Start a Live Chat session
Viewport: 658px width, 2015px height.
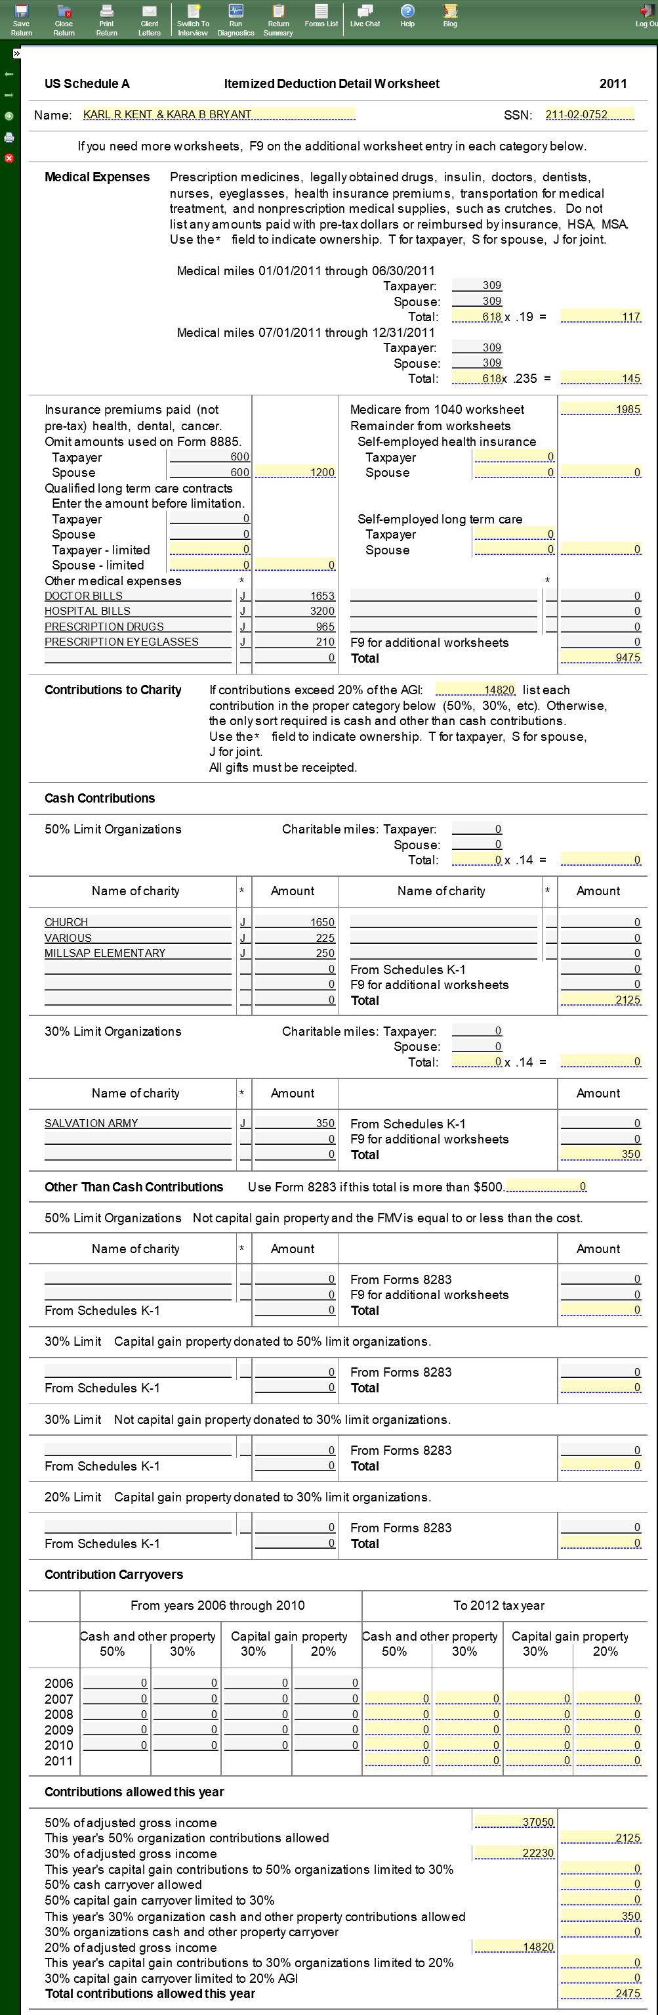(364, 16)
